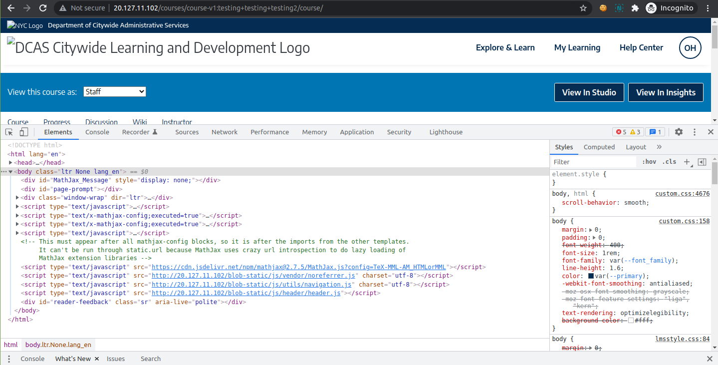Open the Extensions puzzle-piece menu

635,8
